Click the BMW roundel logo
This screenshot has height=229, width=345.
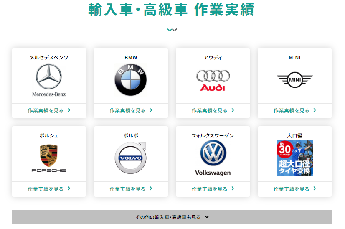click(x=131, y=80)
